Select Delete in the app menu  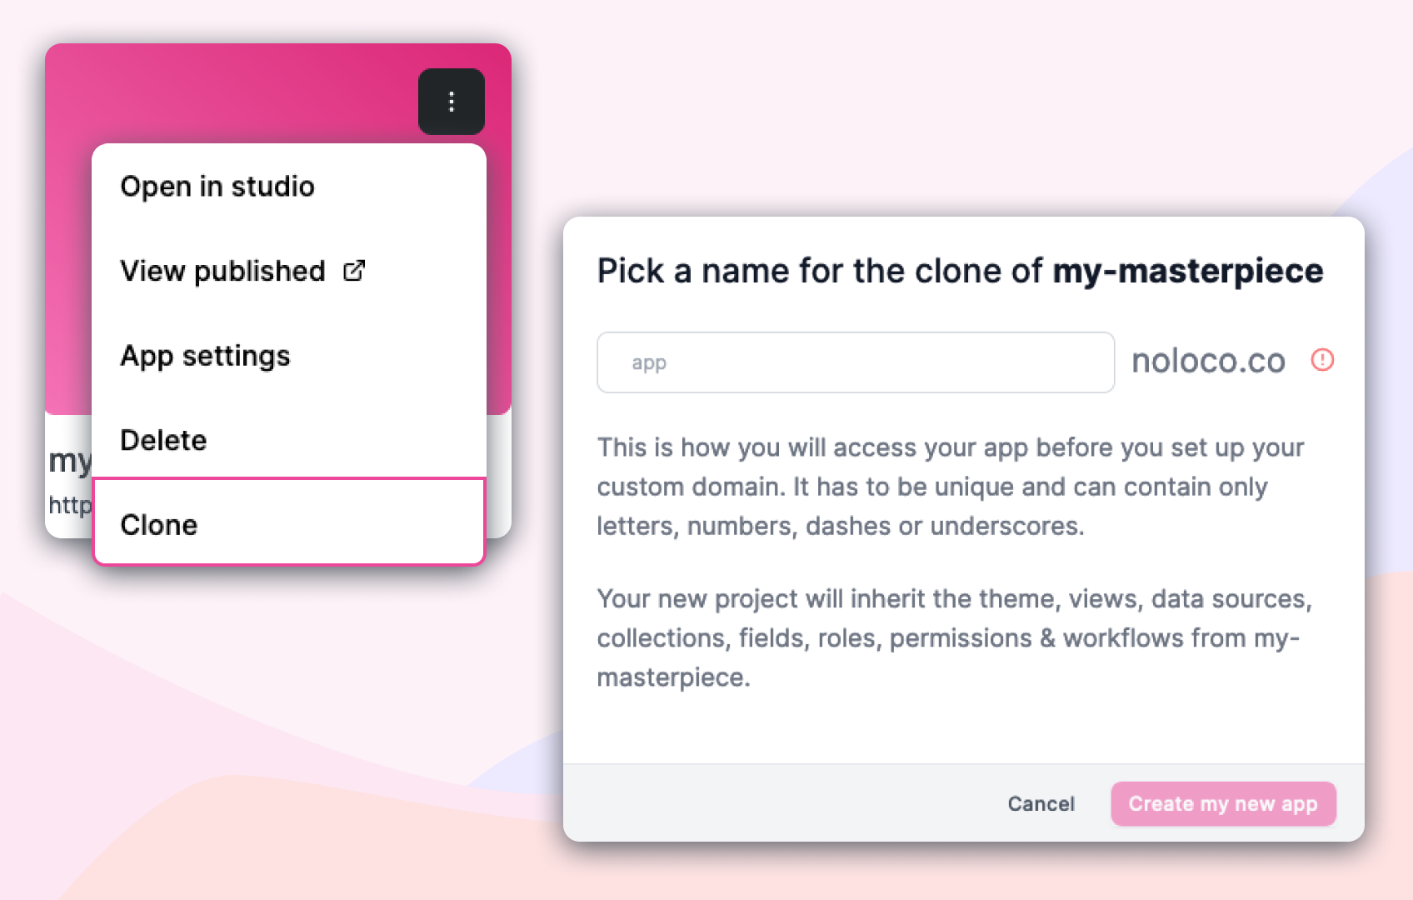point(162,439)
